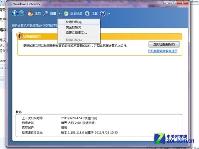Select 快速扫描(Q) from the scan menu
This screenshot has width=199, height=149.
79,22
